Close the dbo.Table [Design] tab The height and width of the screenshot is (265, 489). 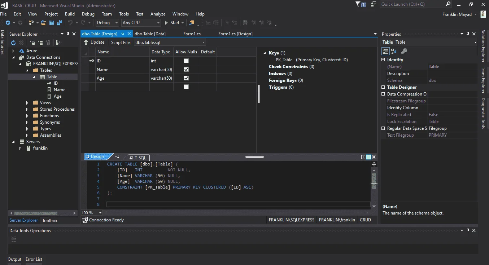[x=129, y=34]
